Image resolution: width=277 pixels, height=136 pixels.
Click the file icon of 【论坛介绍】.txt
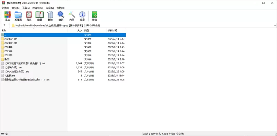click(x=2, y=67)
